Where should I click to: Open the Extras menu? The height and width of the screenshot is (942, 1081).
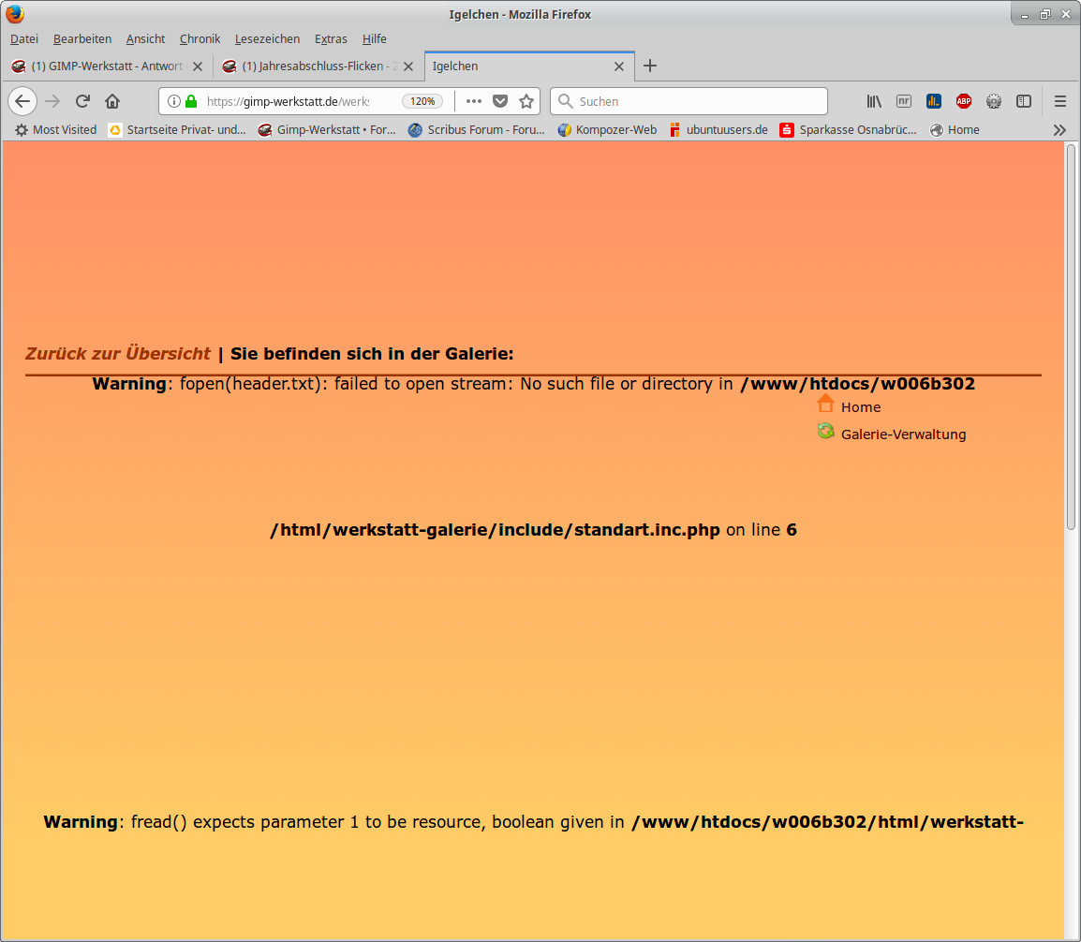(x=331, y=38)
